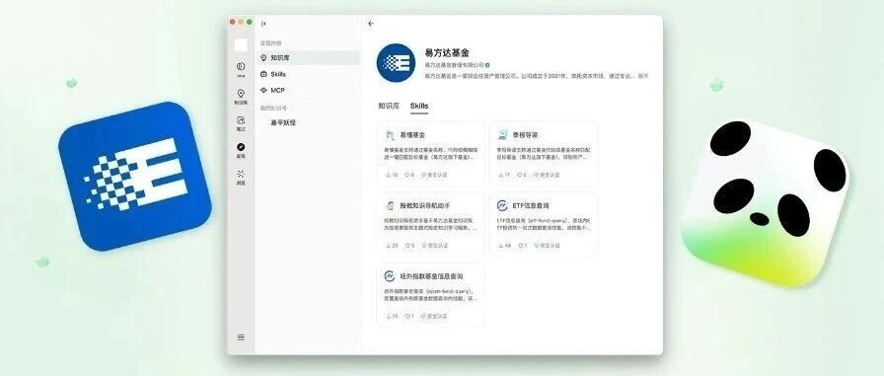
Task: Open the 易懂基金 skill card title
Action: pyautogui.click(x=412, y=135)
